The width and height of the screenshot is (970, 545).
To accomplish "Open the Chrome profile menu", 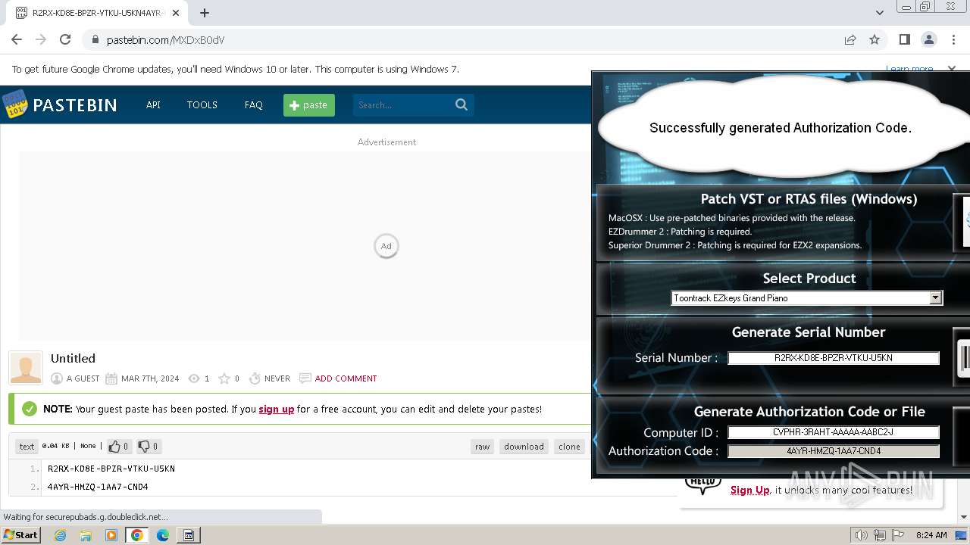I will 929,39.
